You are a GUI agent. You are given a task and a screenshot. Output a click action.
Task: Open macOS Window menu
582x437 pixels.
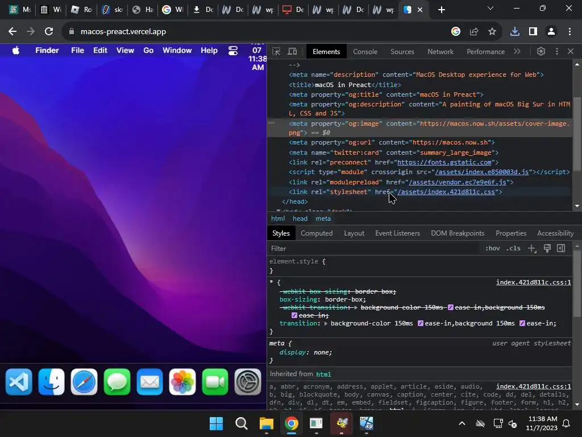click(177, 51)
